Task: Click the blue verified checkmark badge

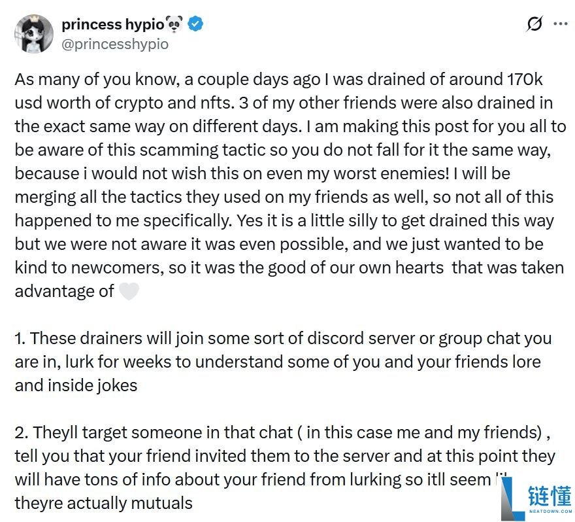Action: click(x=195, y=25)
